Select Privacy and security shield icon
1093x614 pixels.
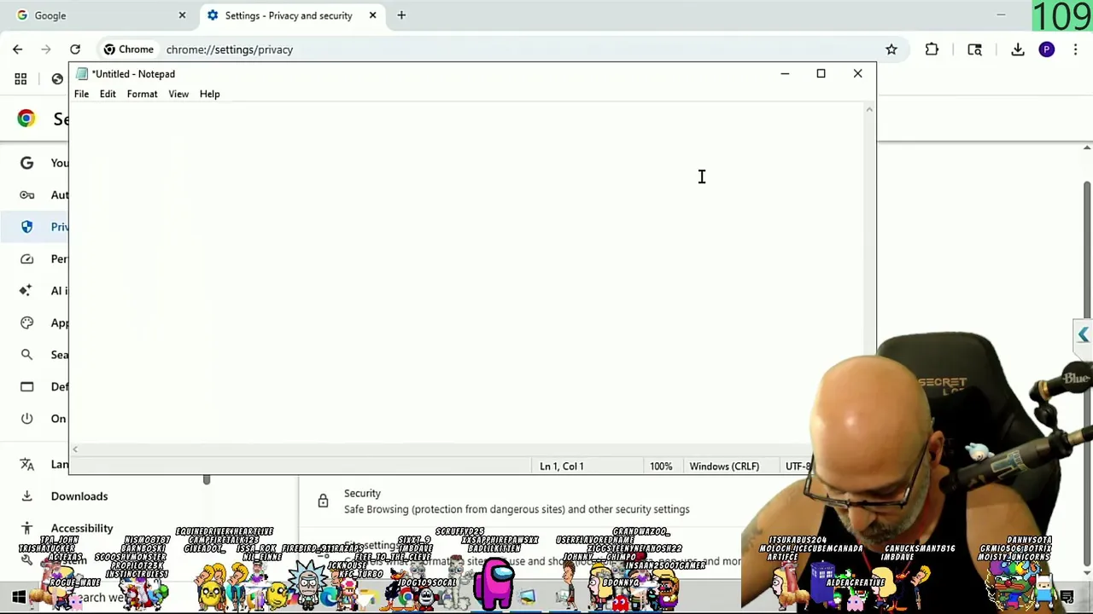(26, 227)
